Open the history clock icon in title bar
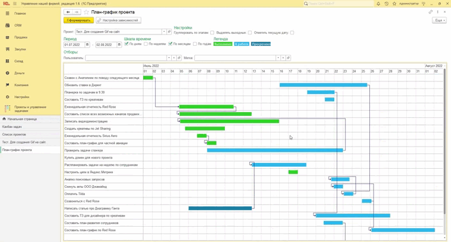The height and width of the screenshot is (242, 451). pos(386,4)
